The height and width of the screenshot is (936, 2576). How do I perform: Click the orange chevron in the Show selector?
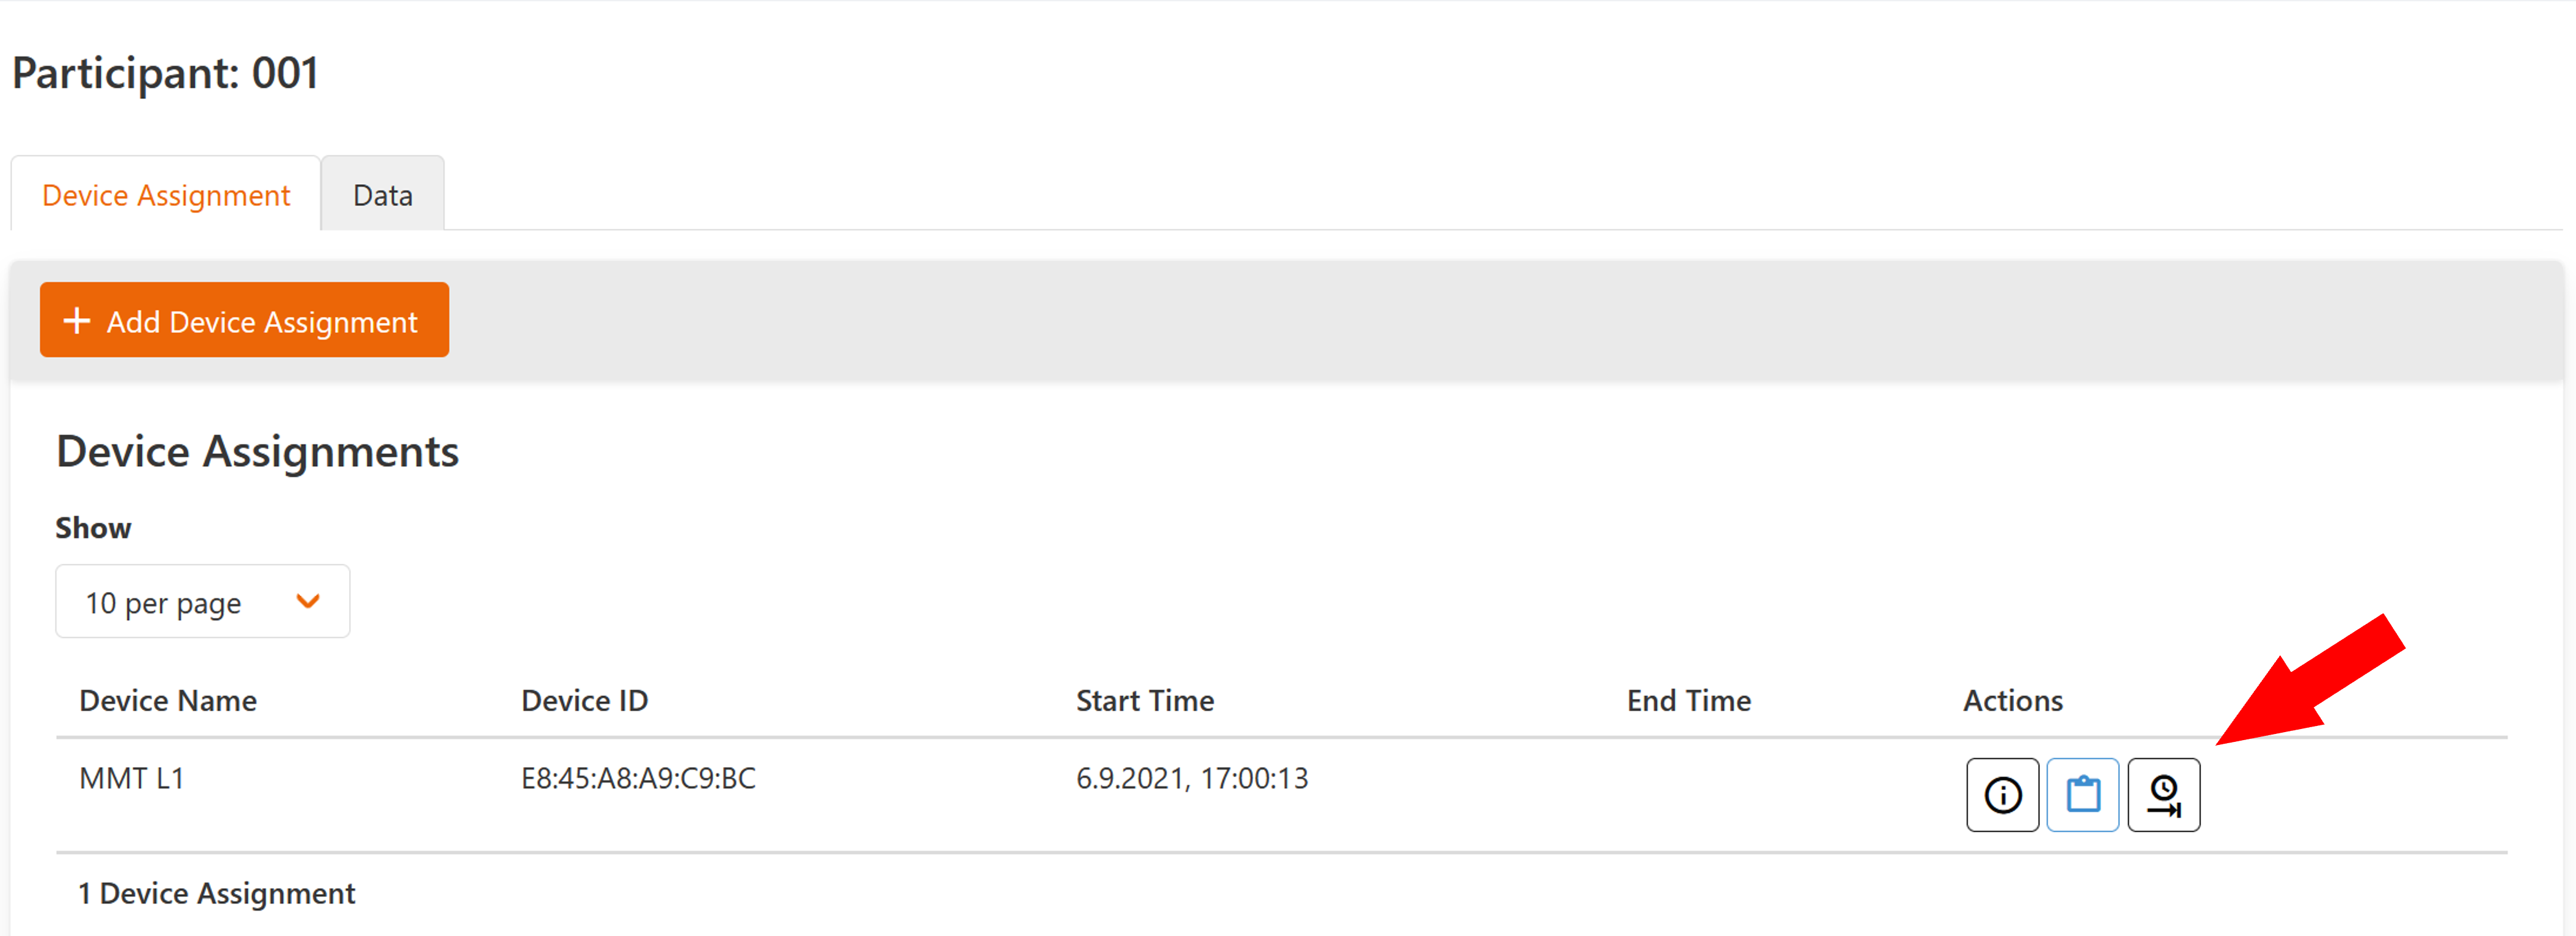coord(308,601)
